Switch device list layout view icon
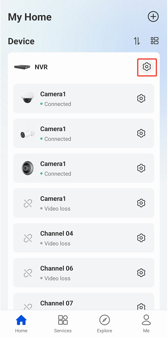 point(154,41)
